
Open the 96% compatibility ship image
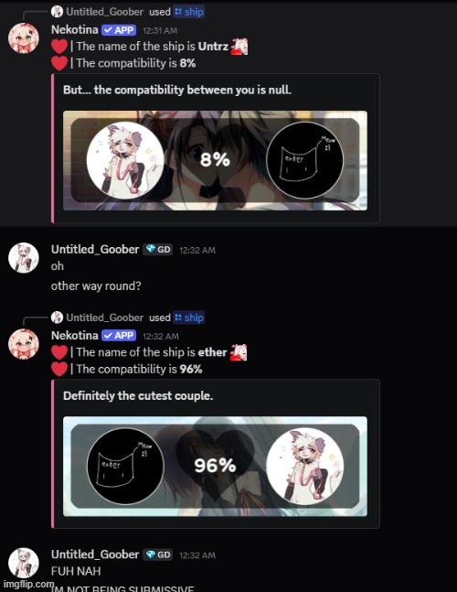coord(215,467)
